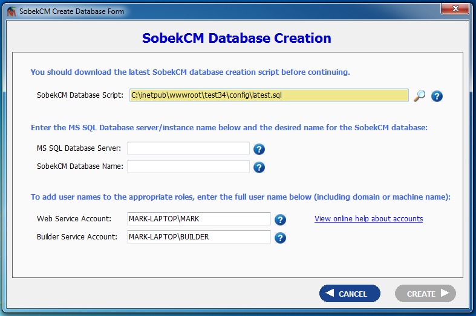476x316 pixels.
Task: Open help for Builder Service Account
Action: pyautogui.click(x=280, y=238)
